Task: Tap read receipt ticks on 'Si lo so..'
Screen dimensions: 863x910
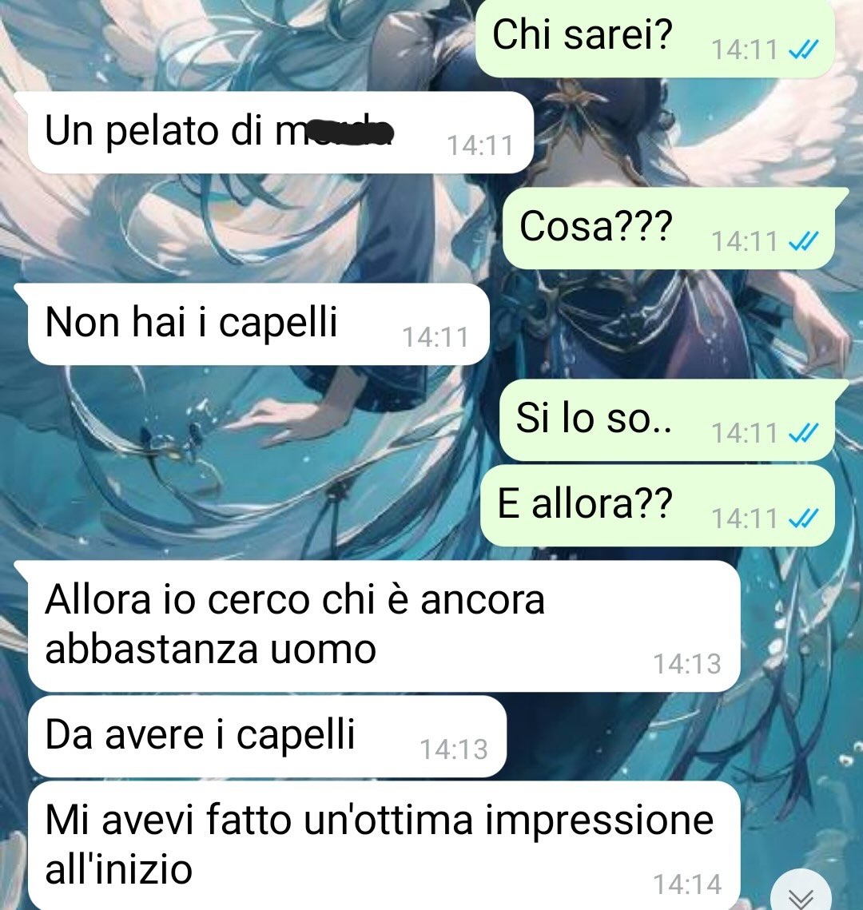Action: [804, 432]
